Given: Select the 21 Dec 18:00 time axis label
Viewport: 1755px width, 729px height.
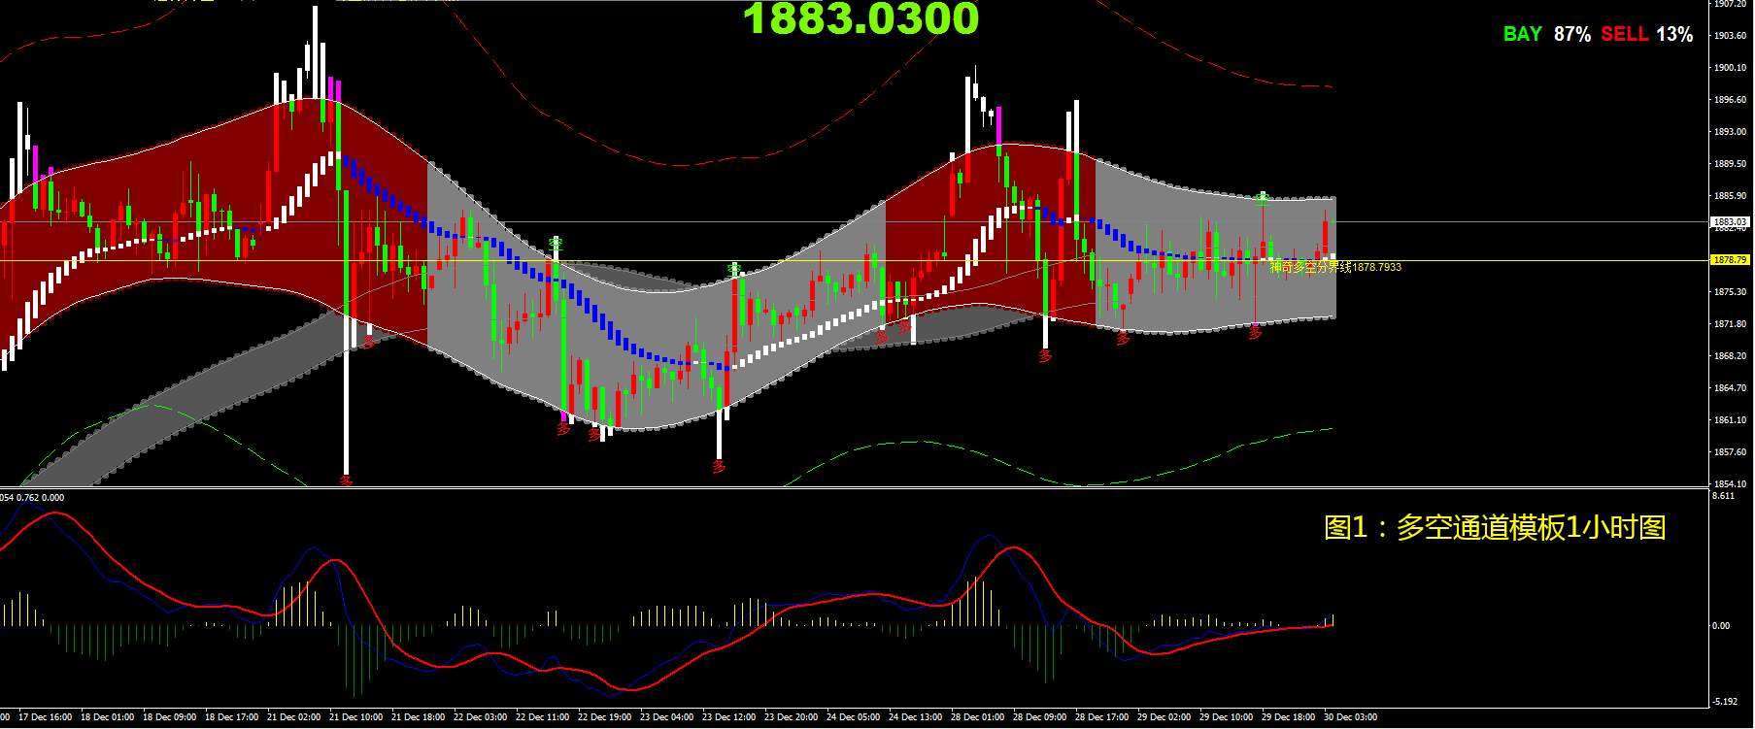Looking at the screenshot, I should pyautogui.click(x=419, y=718).
